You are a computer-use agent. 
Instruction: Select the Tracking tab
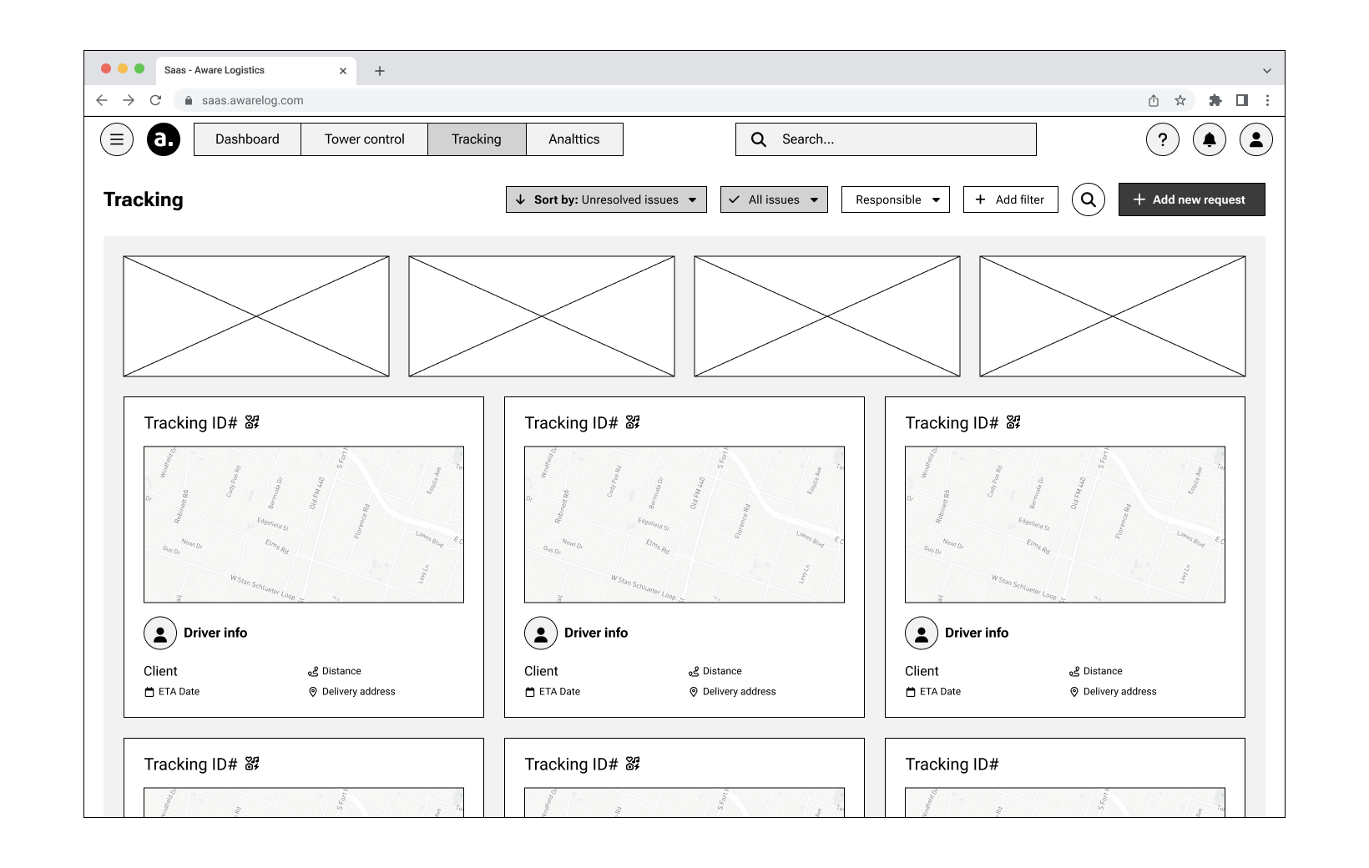tap(477, 139)
